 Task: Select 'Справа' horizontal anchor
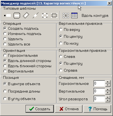[68, 70]
